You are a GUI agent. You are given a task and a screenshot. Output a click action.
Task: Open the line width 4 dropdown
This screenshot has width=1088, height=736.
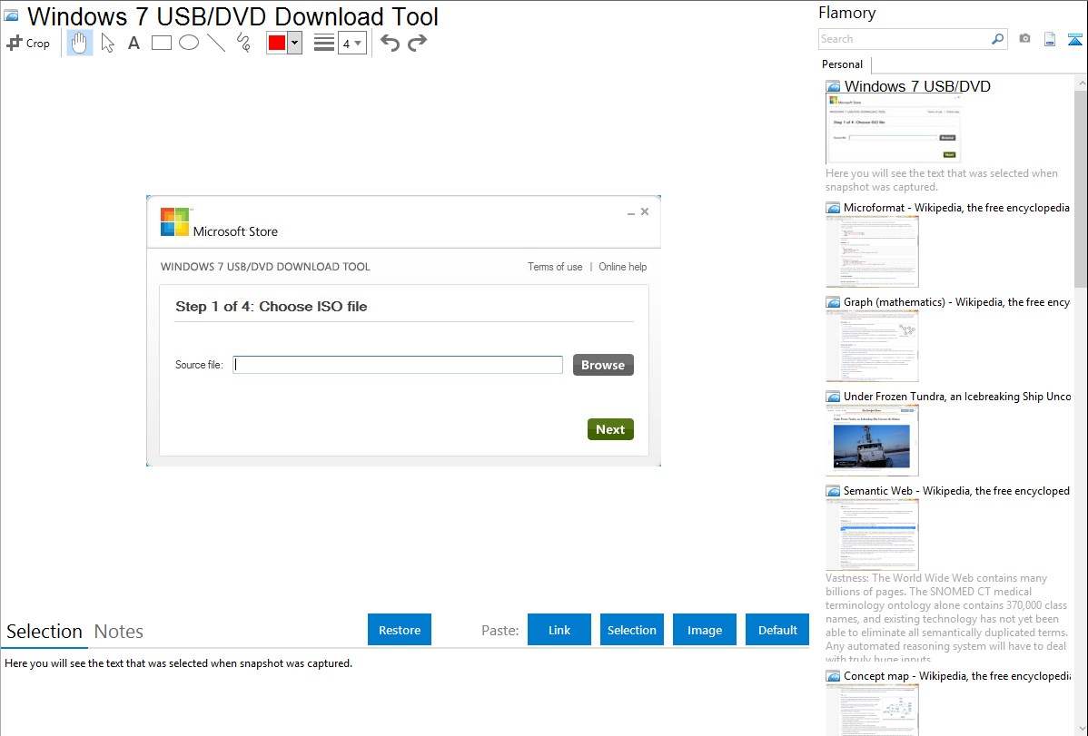point(352,43)
